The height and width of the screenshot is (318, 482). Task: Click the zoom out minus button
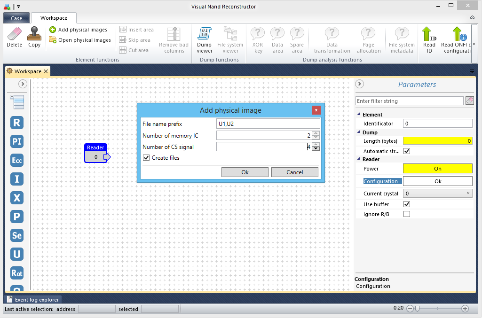tap(410, 309)
